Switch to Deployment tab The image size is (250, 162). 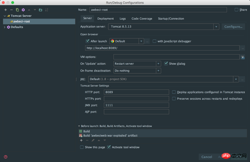tap(106, 19)
